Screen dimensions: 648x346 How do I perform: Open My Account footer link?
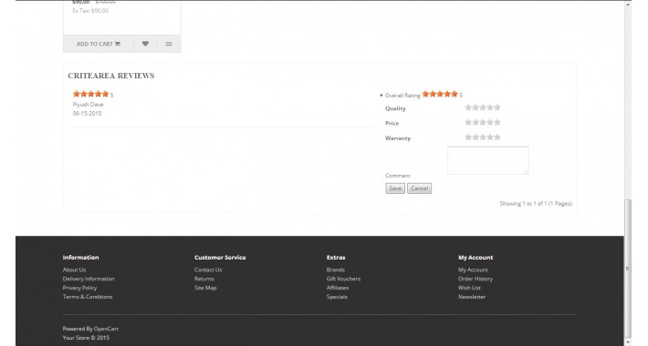473,270
